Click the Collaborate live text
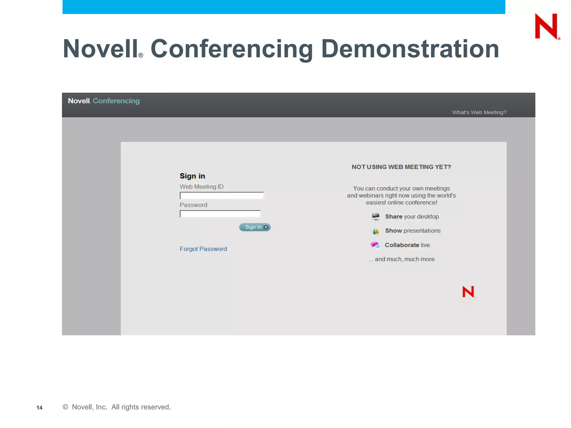 coord(407,245)
